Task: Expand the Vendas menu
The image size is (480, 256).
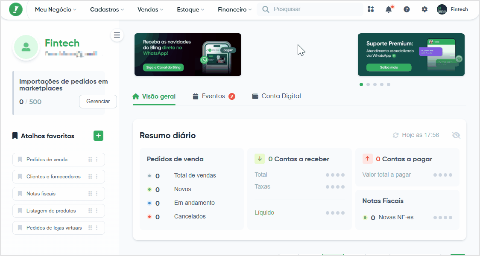Action: (150, 9)
